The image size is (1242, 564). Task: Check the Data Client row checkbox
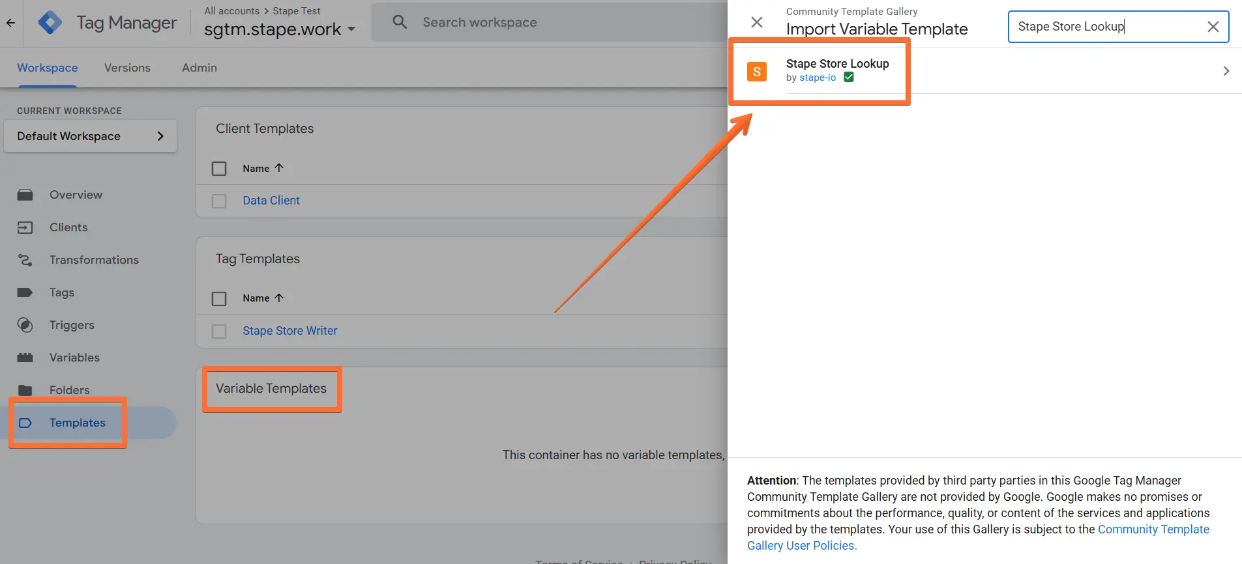click(x=219, y=201)
